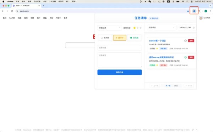The width and height of the screenshot is (213, 132).
Task: Set importance to three stars
Action: pyautogui.click(x=141, y=28)
